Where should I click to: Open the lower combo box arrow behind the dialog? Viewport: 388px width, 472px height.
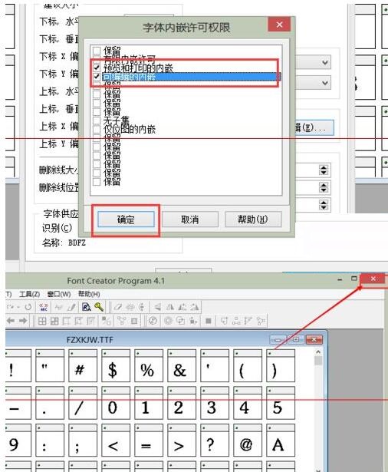pyautogui.click(x=325, y=83)
